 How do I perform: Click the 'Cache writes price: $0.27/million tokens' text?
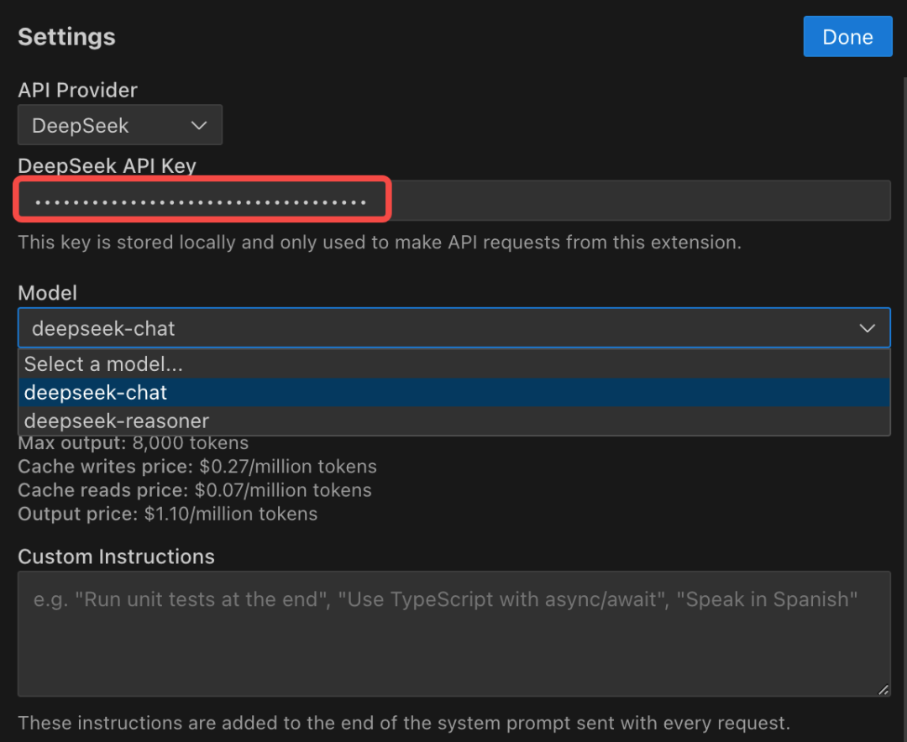pos(197,466)
